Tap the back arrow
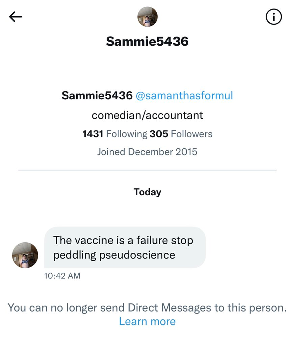 pyautogui.click(x=16, y=17)
